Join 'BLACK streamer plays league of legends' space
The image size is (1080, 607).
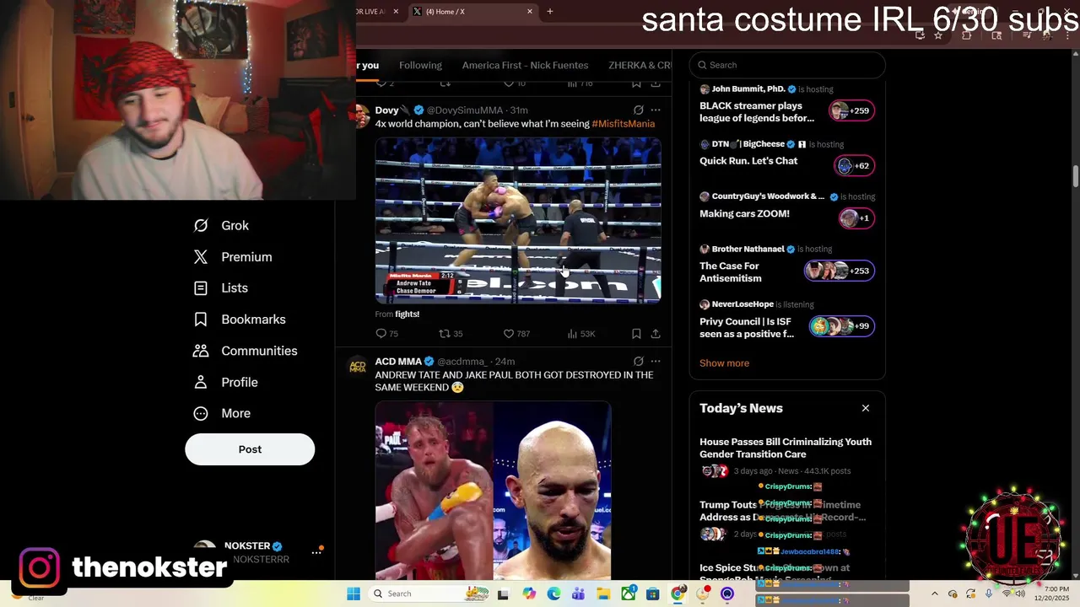(x=756, y=112)
